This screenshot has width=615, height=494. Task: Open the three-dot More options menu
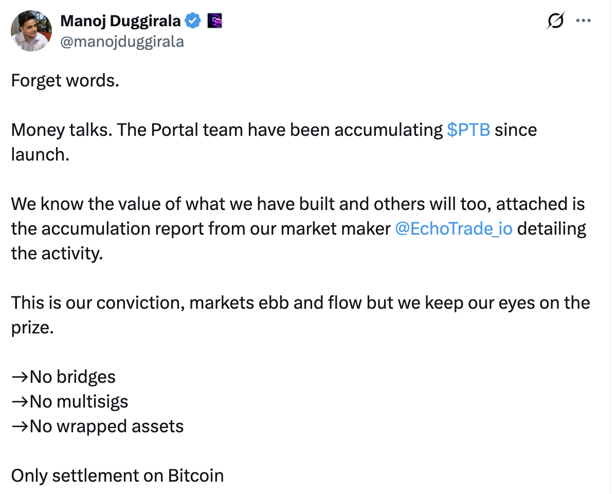(x=584, y=21)
